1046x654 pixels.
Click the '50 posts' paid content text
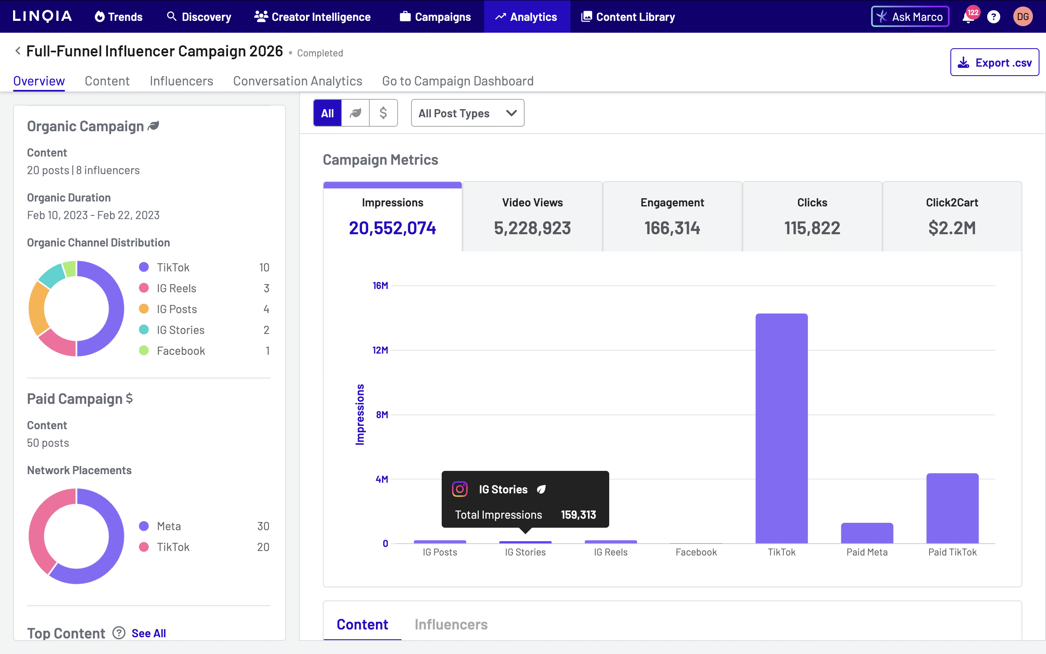tap(48, 443)
